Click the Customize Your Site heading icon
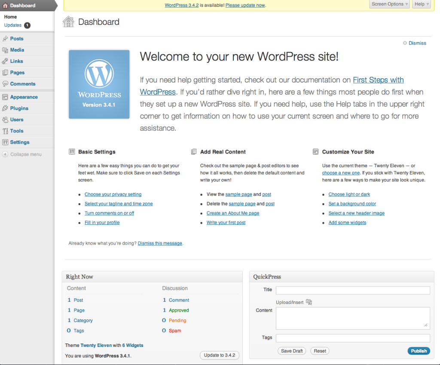Image resolution: width=440 pixels, height=365 pixels. tap(316, 152)
